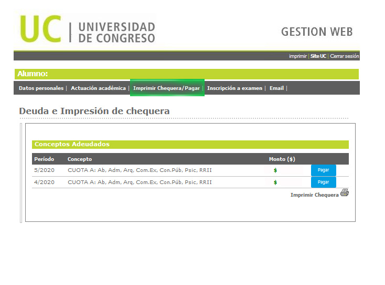Click the GESTION WEB header text

317,32
